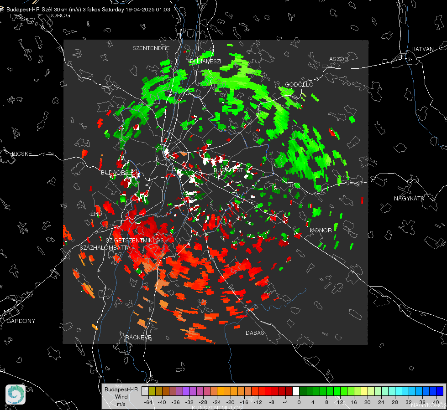447x410 pixels.
Task: Click the DUNAKESZI map label
Action: (205, 61)
